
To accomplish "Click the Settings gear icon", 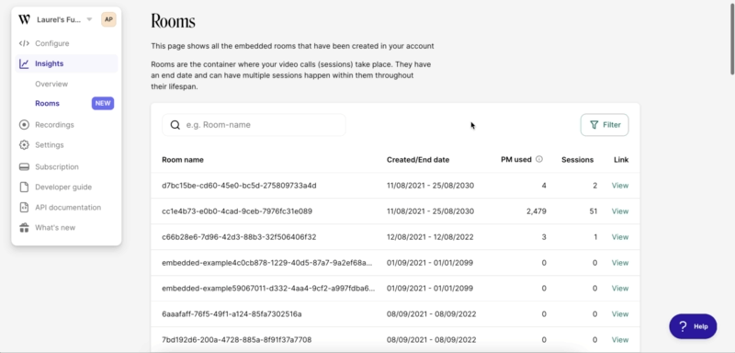I will click(x=24, y=145).
